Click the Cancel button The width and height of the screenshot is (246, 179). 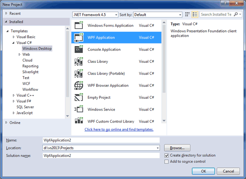click(228, 171)
